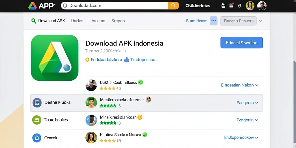Switch to the Srepep tab

coord(118,21)
